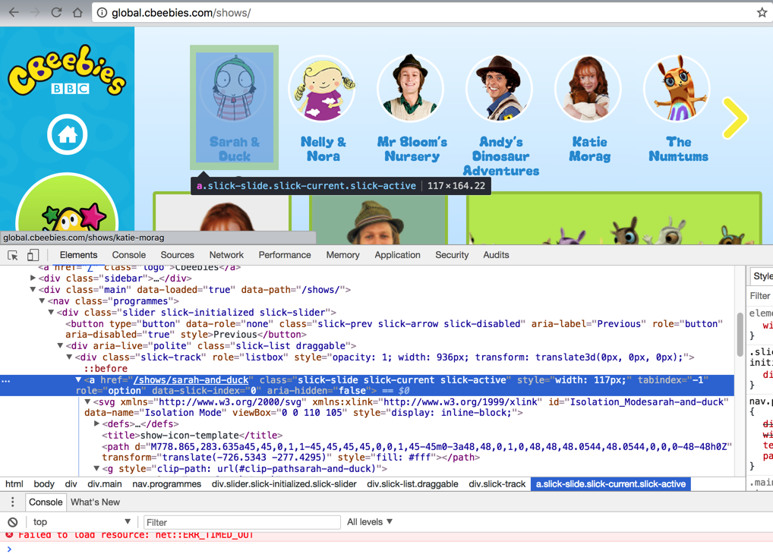Switch to the Console tab in DevTools
The height and width of the screenshot is (554, 773).
[x=128, y=255]
